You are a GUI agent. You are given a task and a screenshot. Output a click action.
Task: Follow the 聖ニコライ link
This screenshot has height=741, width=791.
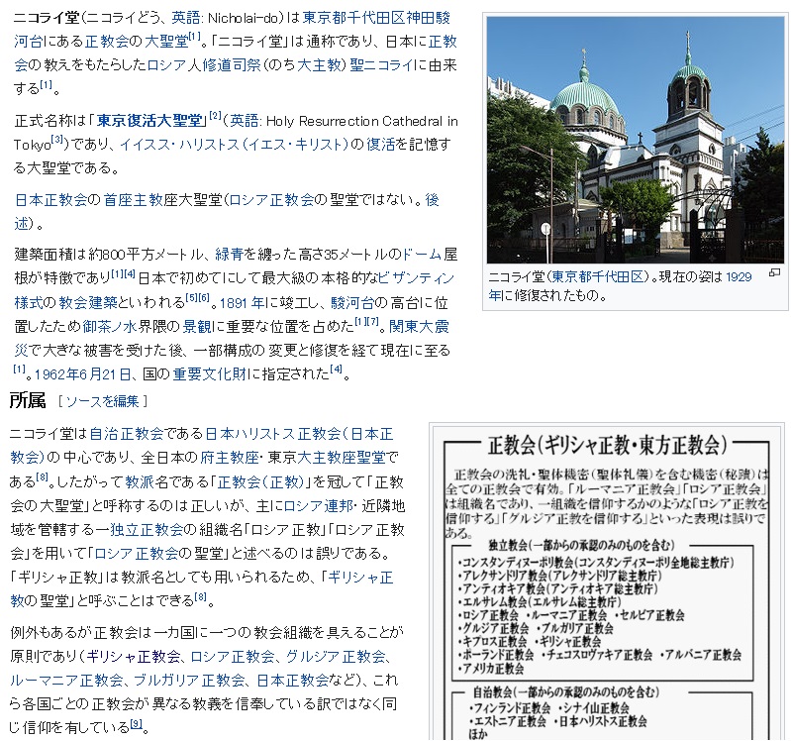click(x=381, y=65)
